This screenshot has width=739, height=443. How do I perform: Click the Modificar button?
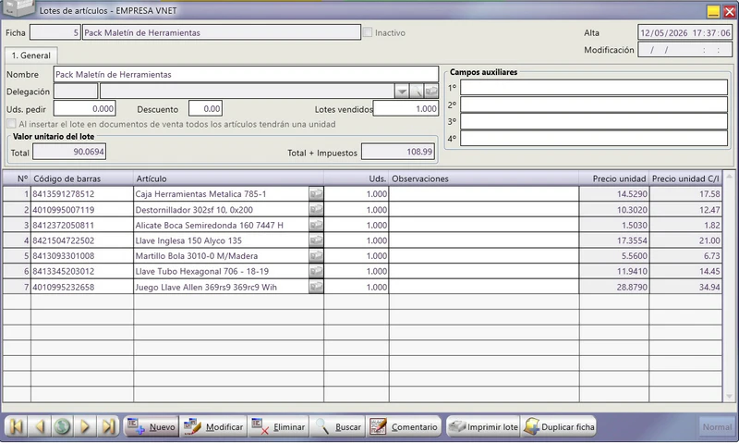pos(213,426)
